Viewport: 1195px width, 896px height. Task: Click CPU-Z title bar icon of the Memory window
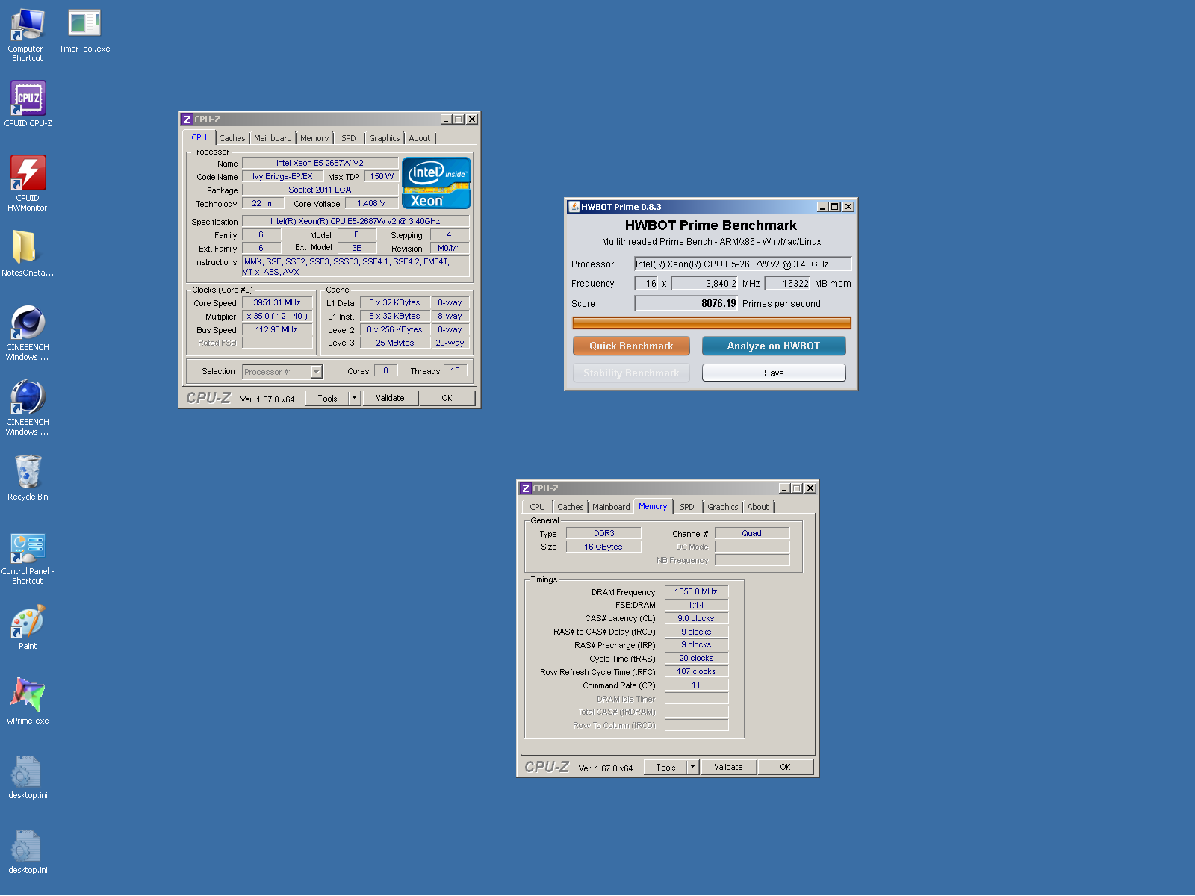526,488
